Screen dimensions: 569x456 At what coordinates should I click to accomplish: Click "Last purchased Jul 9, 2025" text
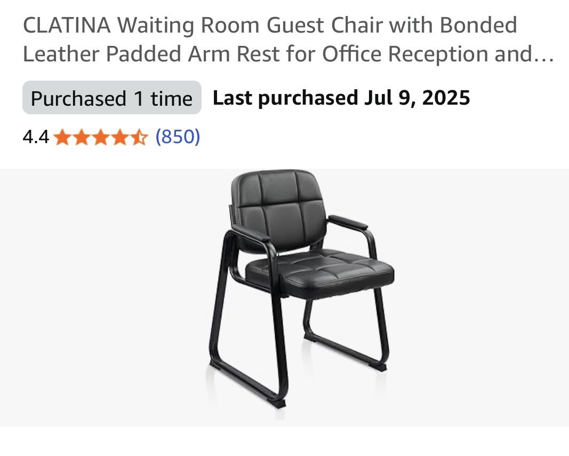tap(341, 98)
